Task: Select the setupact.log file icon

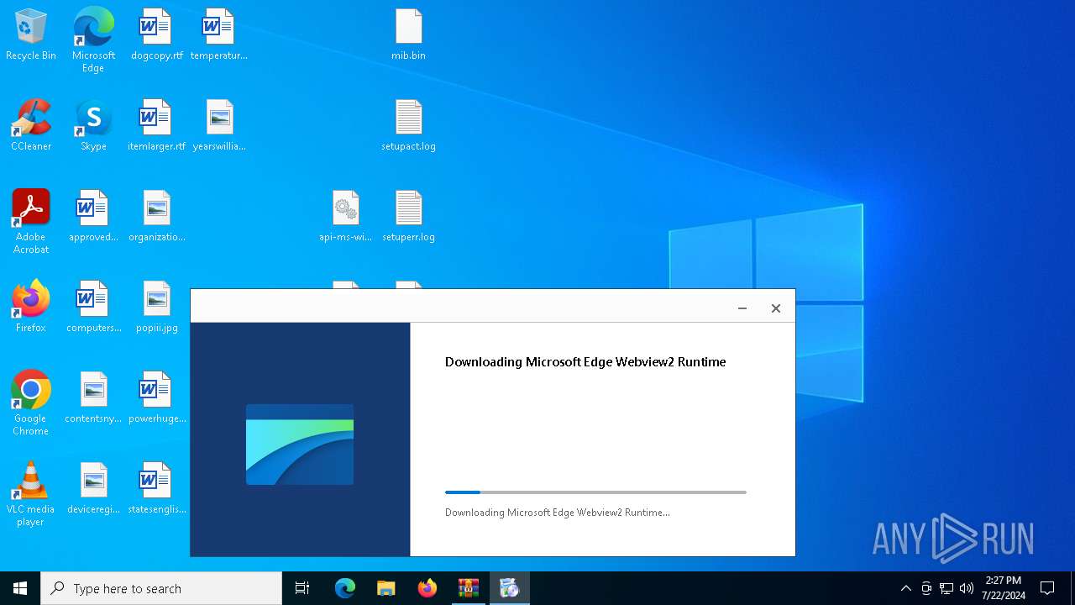Action: [x=408, y=126]
